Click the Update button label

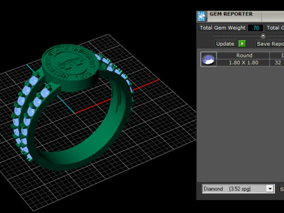coord(225,44)
